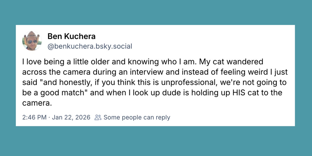This screenshot has height=156, width=312.
Task: Click the @benkuchera.bsky.social handle
Action: (x=90, y=47)
